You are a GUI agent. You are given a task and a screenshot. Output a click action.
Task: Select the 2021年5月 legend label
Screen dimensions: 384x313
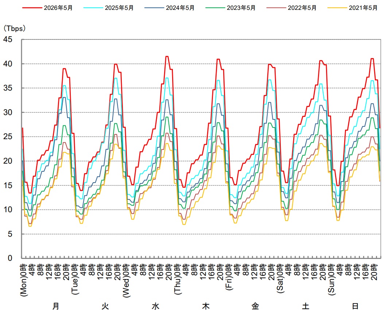click(x=363, y=8)
